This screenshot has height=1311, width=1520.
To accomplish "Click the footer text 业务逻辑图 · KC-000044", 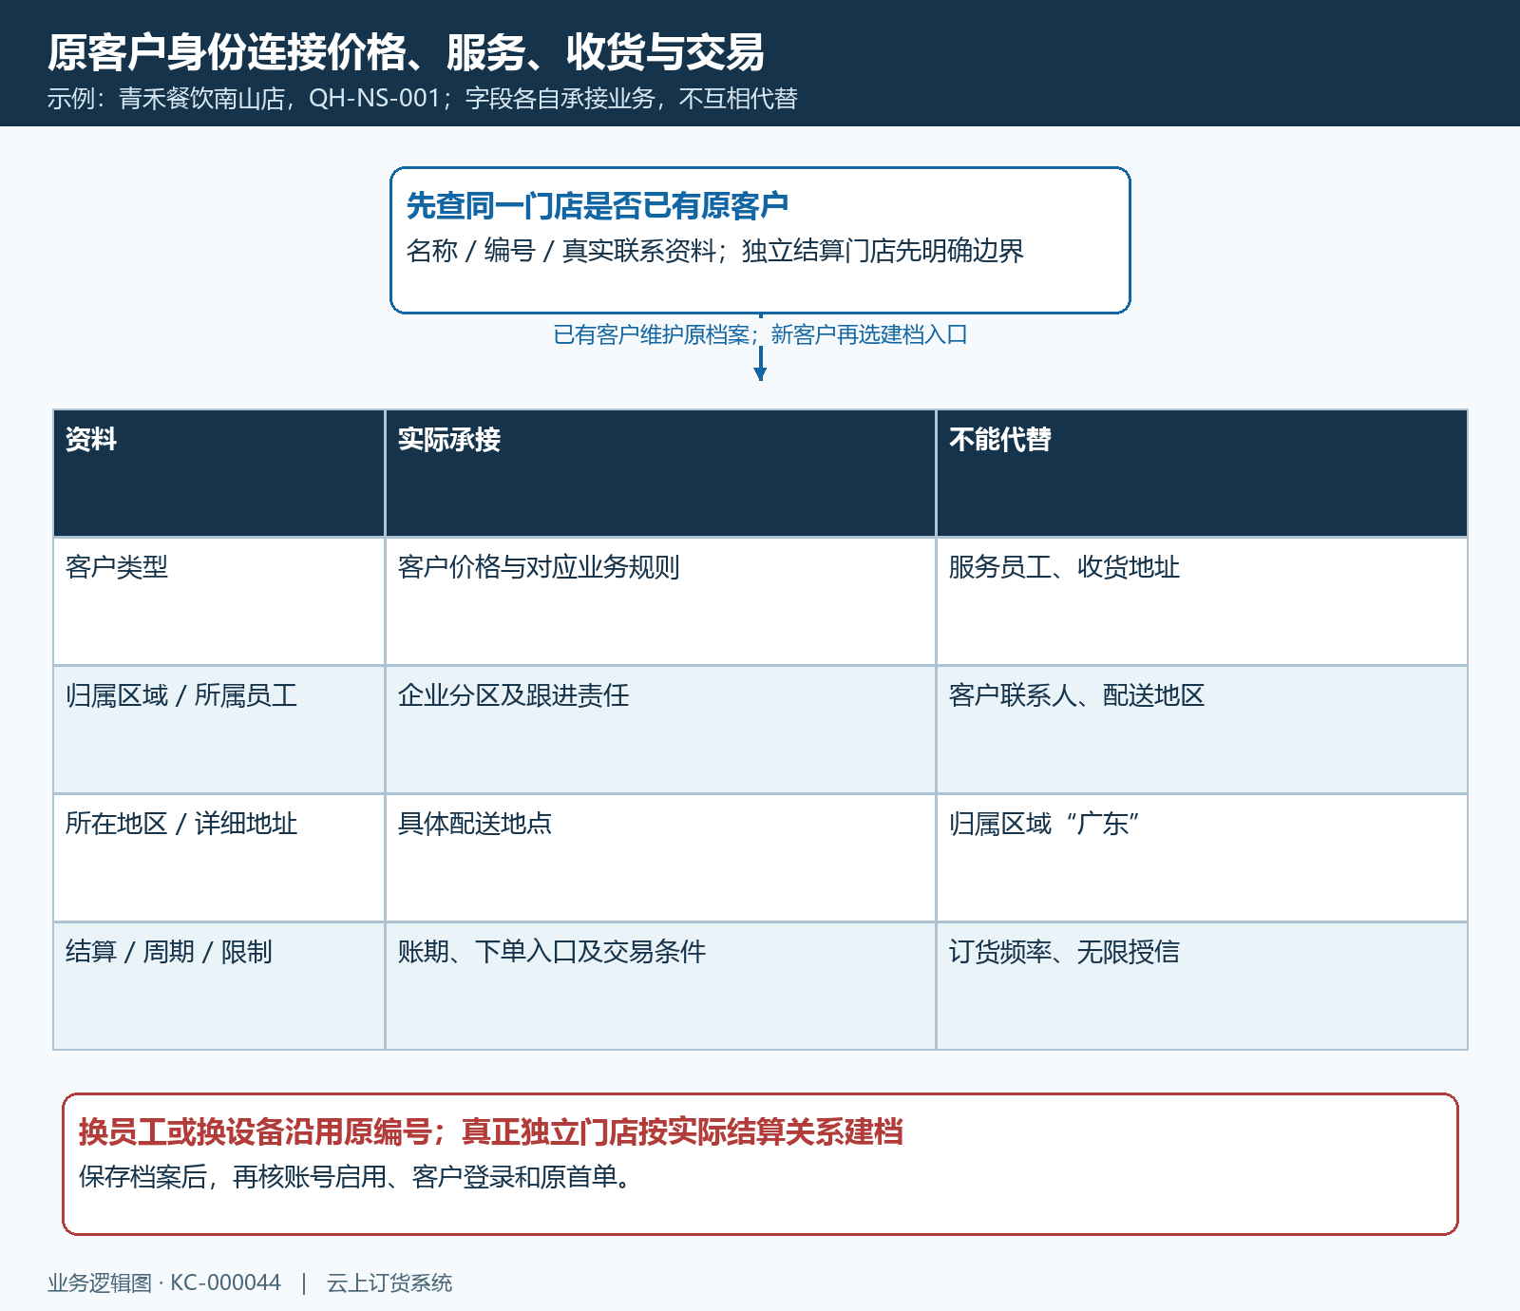I will pos(164,1282).
